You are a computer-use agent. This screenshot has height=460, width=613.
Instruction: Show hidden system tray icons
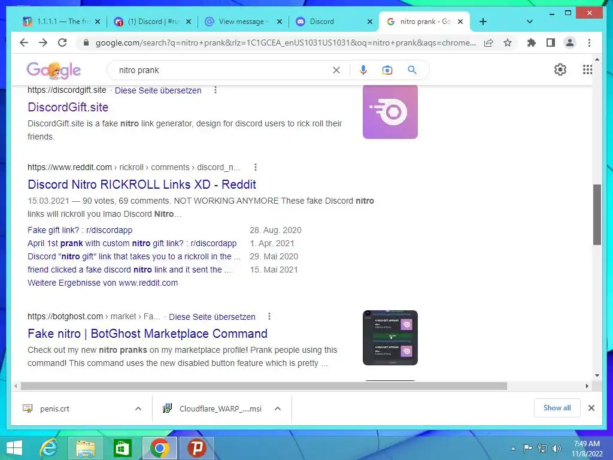pyautogui.click(x=513, y=449)
